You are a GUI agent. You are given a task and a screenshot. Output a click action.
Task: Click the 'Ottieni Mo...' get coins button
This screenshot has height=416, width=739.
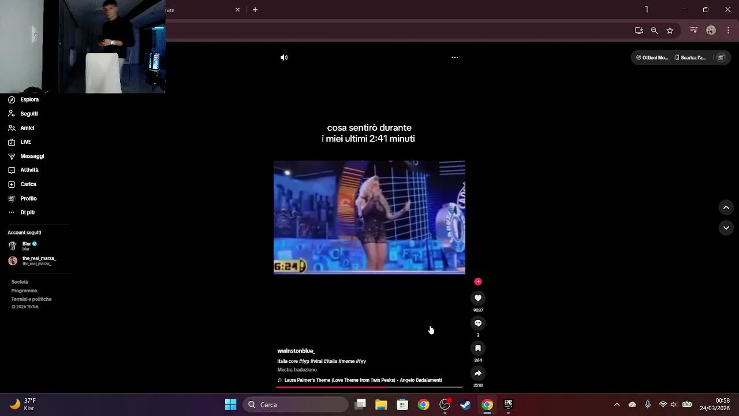click(x=652, y=58)
